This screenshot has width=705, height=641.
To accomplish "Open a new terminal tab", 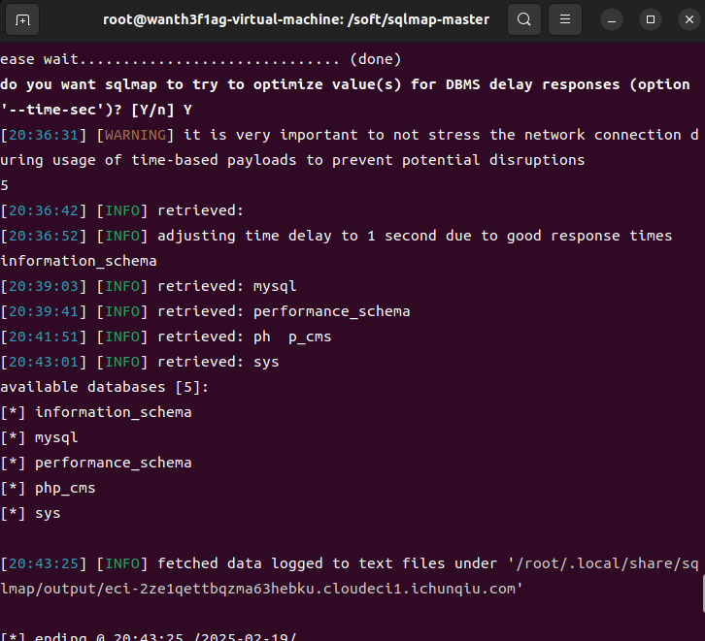I will (x=23, y=19).
